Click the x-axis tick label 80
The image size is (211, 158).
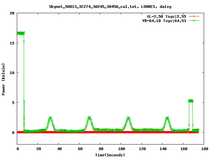pyautogui.click(x=101, y=149)
